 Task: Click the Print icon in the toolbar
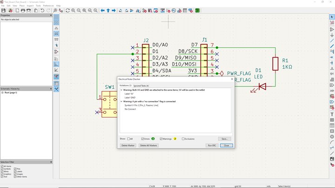click(23, 10)
